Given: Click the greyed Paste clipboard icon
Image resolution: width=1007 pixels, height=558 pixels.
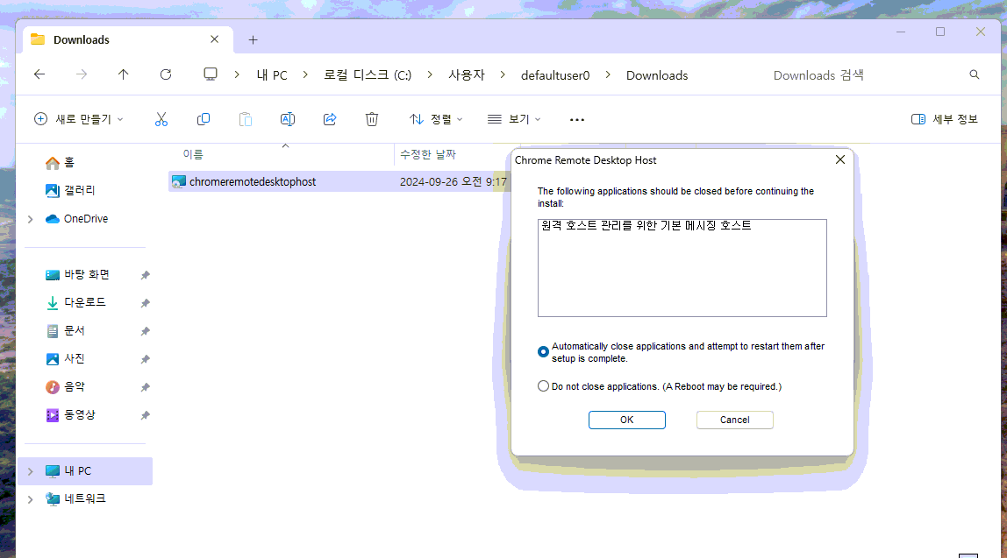Looking at the screenshot, I should click(246, 119).
